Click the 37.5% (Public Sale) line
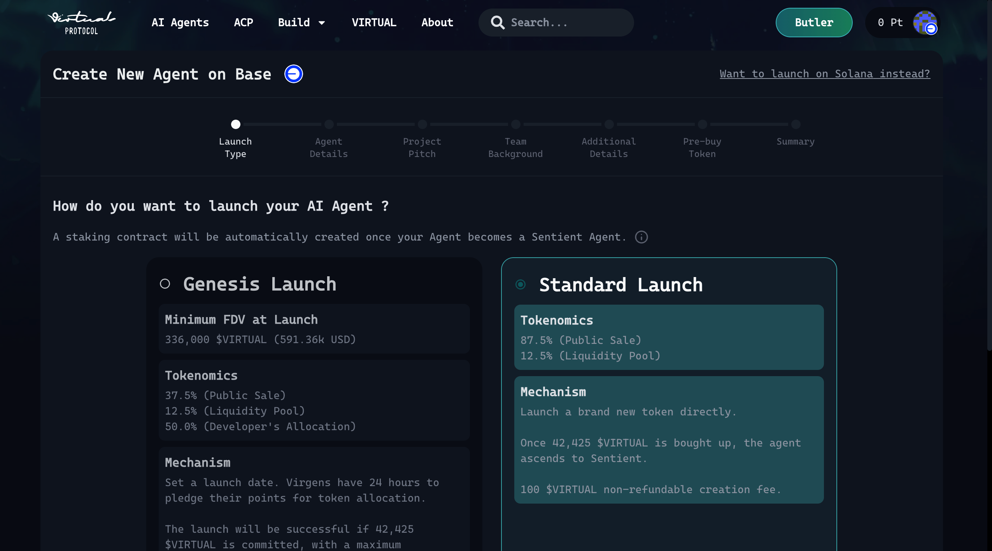This screenshot has width=992, height=551. click(x=225, y=396)
